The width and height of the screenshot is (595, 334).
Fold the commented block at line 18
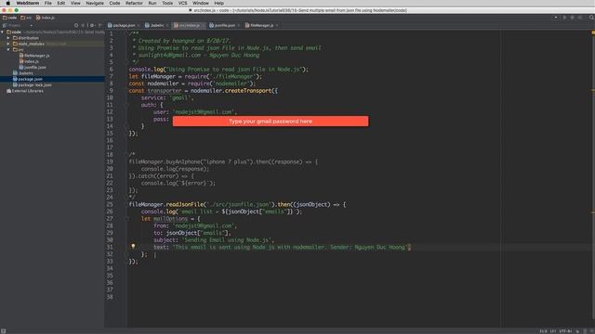click(x=127, y=155)
